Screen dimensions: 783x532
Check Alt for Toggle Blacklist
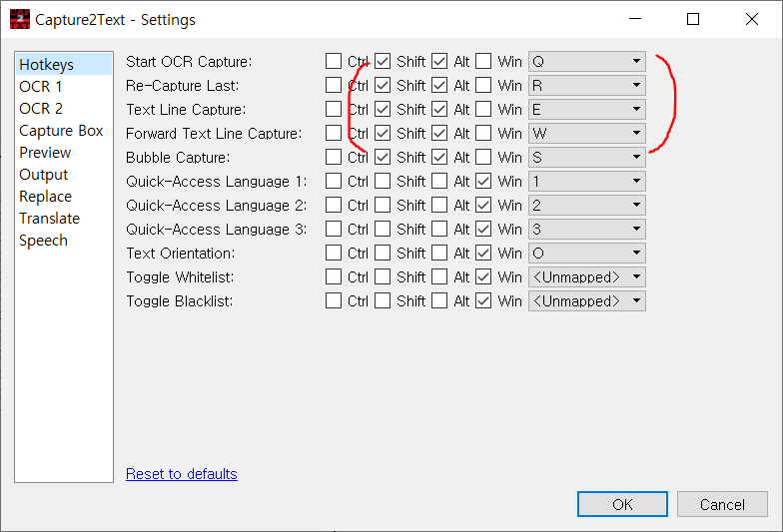tap(439, 300)
